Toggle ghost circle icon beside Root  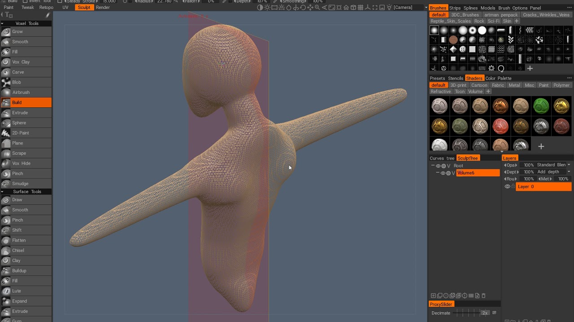[x=444, y=166]
